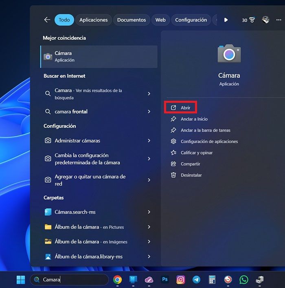This screenshot has height=288, width=285.
Task: Open Telegram from taskbar
Action: coord(196,279)
